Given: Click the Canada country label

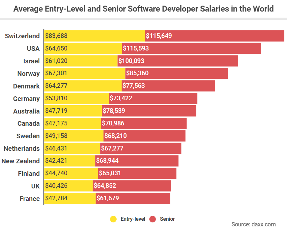Looking at the screenshot, I should [x=29, y=123].
